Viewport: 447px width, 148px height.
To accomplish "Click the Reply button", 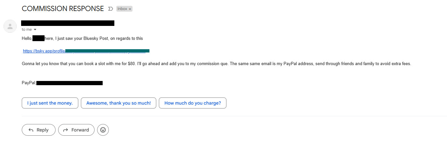I will [39, 130].
